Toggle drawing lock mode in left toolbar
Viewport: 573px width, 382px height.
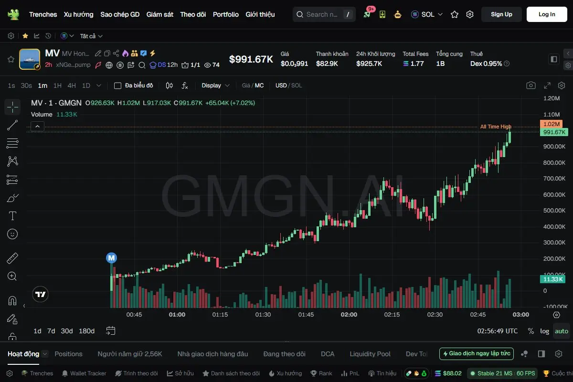12,319
